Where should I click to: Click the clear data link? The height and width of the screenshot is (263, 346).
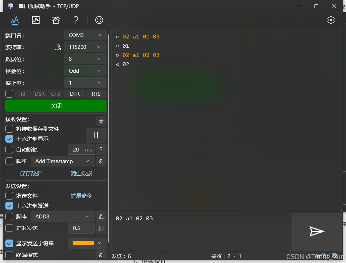tap(81, 173)
